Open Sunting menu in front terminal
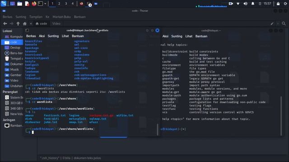Image resolution: width=289 pixels, height=162 pixels. 53,36
